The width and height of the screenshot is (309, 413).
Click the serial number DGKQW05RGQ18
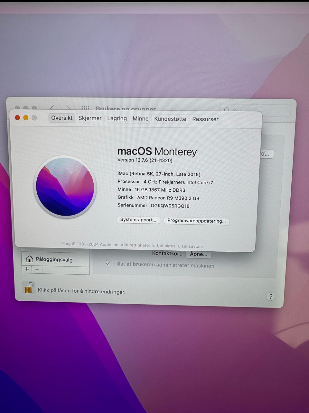tap(170, 206)
